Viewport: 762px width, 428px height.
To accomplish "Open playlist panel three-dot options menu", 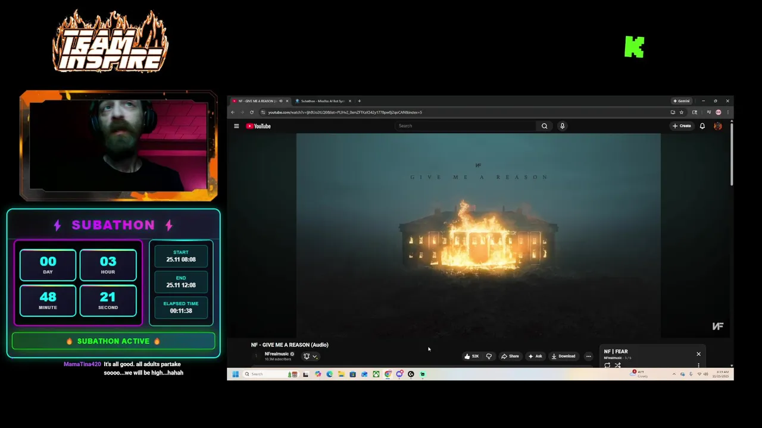I will [698, 365].
